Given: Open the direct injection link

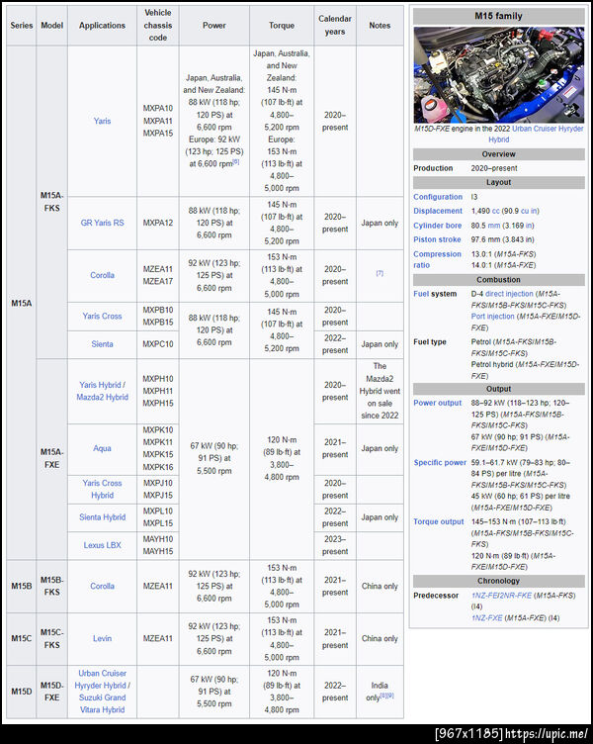Looking at the screenshot, I should 509,294.
